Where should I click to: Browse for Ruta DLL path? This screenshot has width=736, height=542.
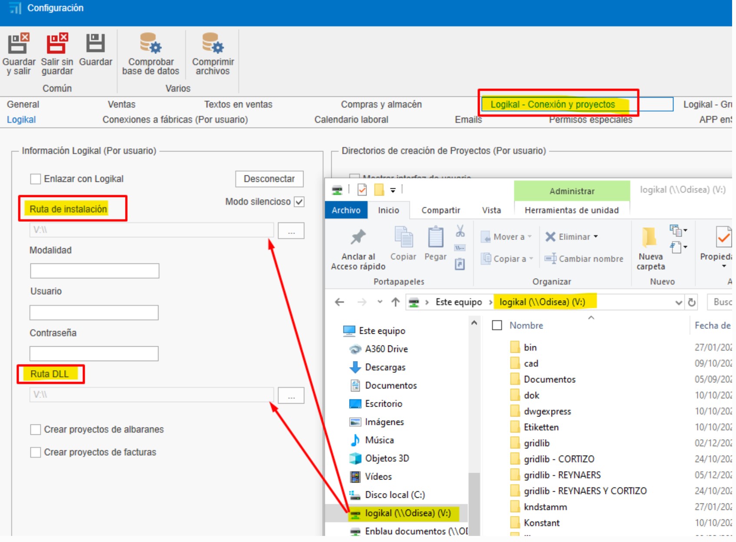[x=291, y=396]
